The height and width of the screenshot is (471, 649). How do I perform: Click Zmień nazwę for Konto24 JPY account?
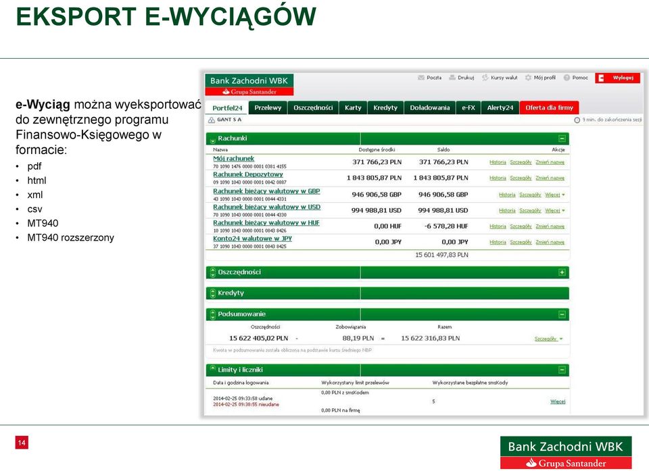click(x=550, y=242)
